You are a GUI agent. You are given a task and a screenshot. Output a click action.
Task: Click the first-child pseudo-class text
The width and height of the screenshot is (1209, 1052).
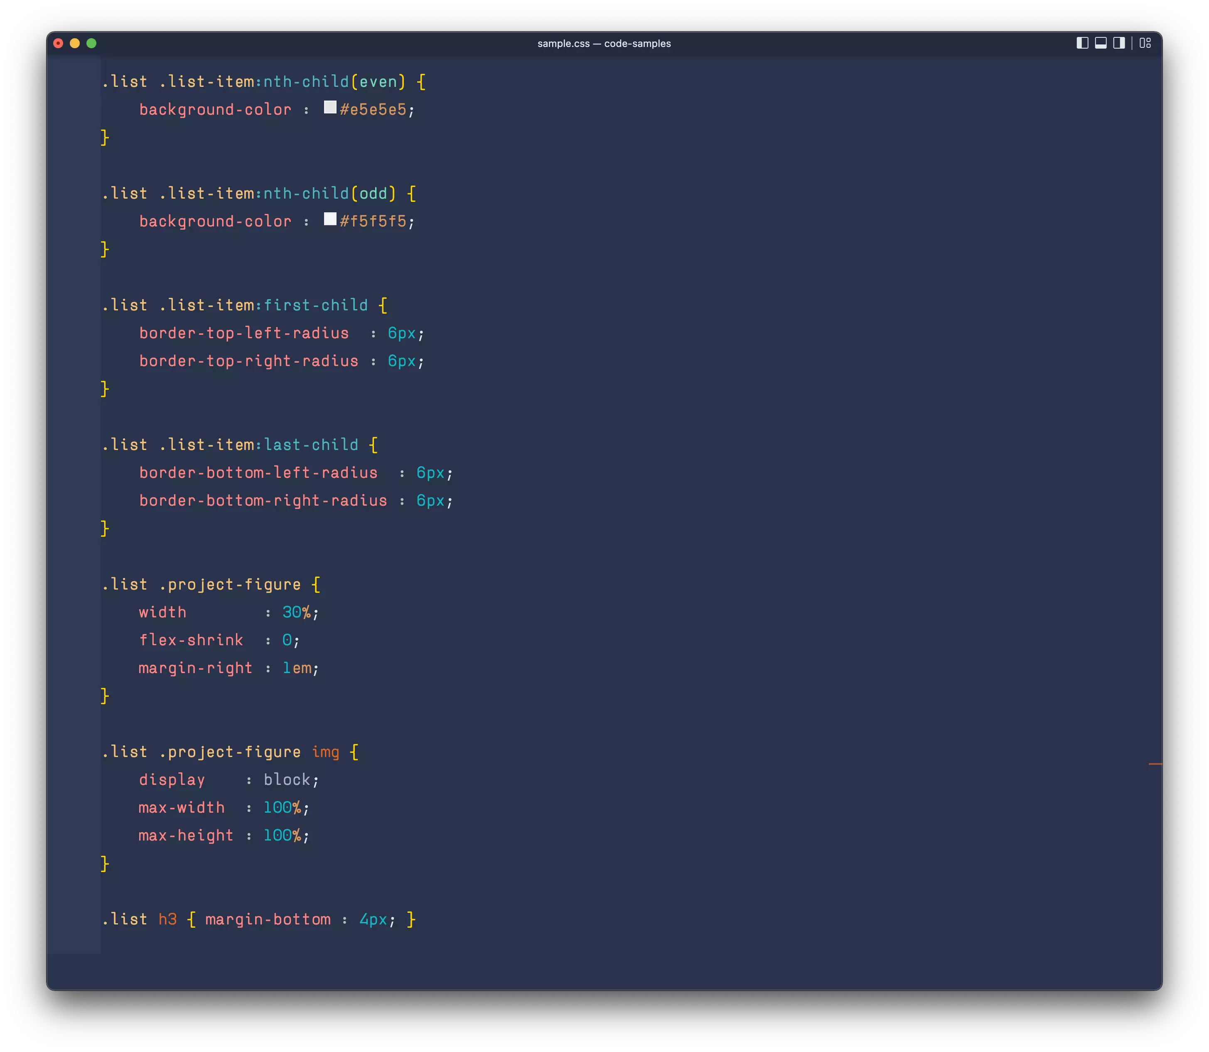point(316,305)
